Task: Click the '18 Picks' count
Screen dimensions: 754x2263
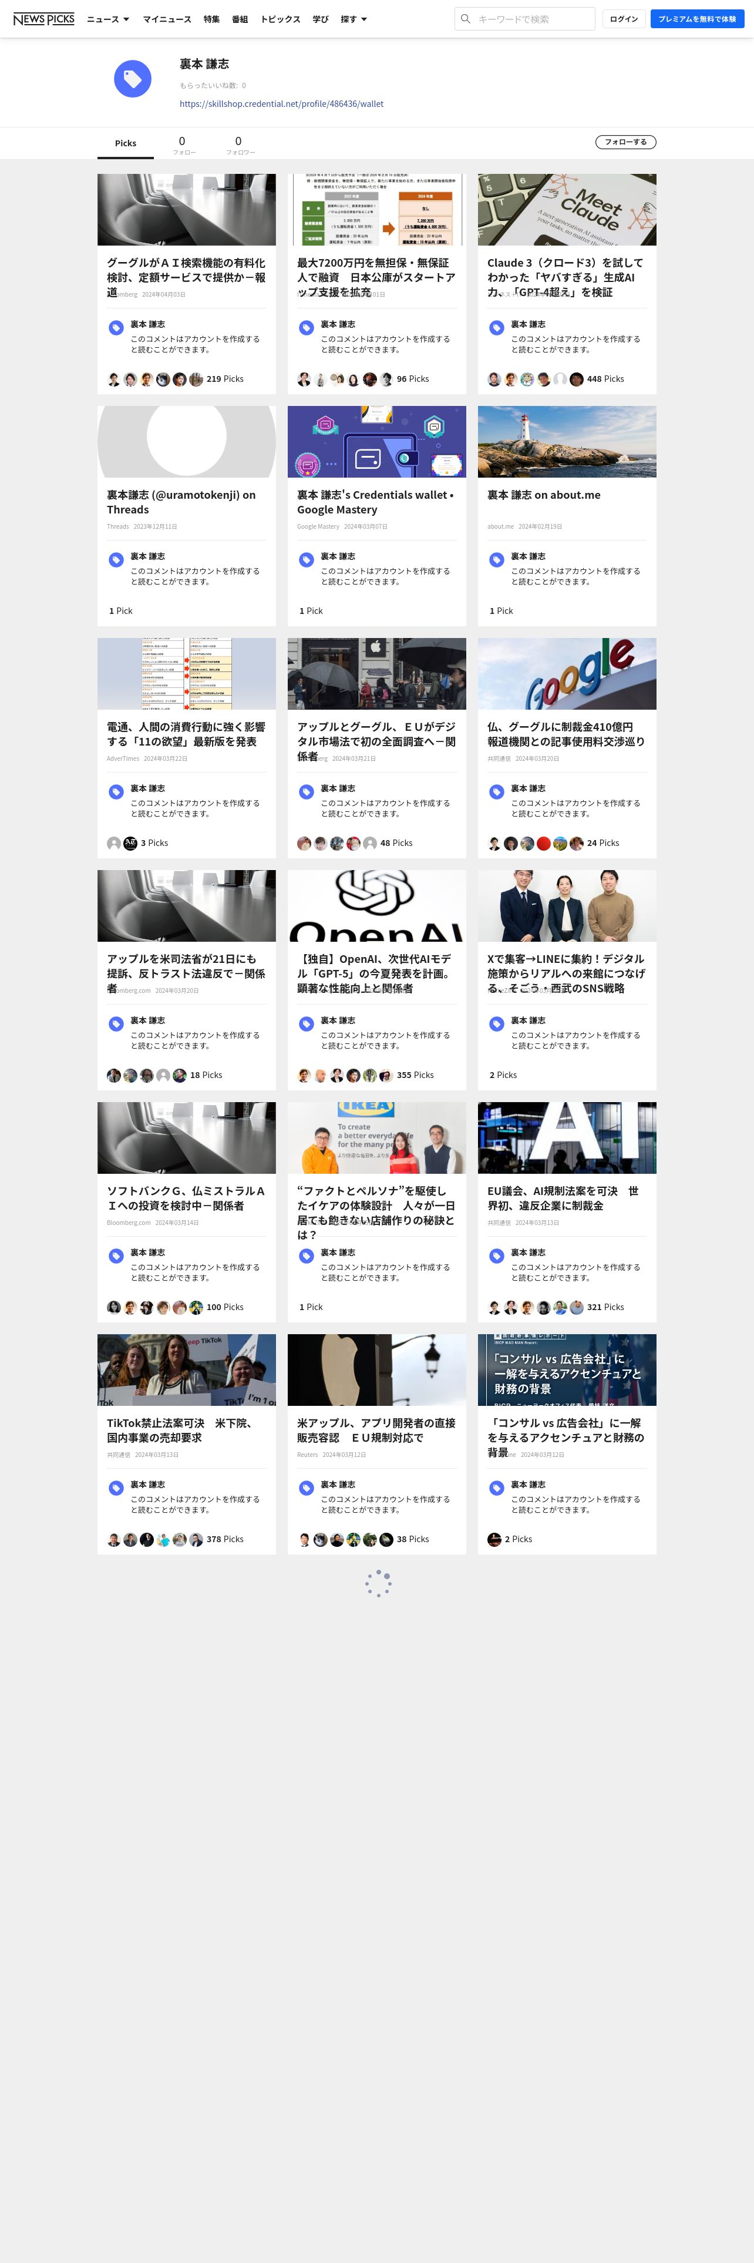Action: tap(206, 1075)
